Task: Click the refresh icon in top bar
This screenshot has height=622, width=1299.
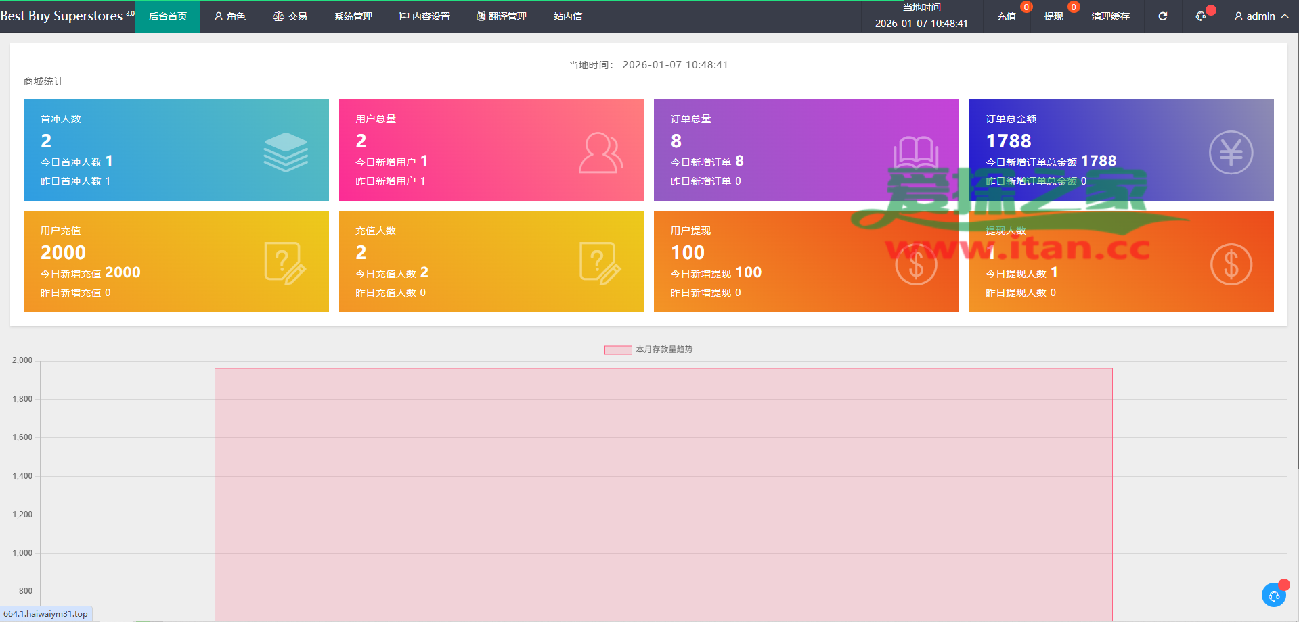Action: tap(1162, 16)
